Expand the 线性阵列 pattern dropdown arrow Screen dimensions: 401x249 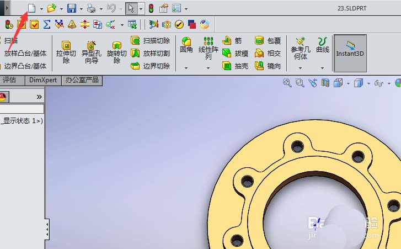coord(208,68)
